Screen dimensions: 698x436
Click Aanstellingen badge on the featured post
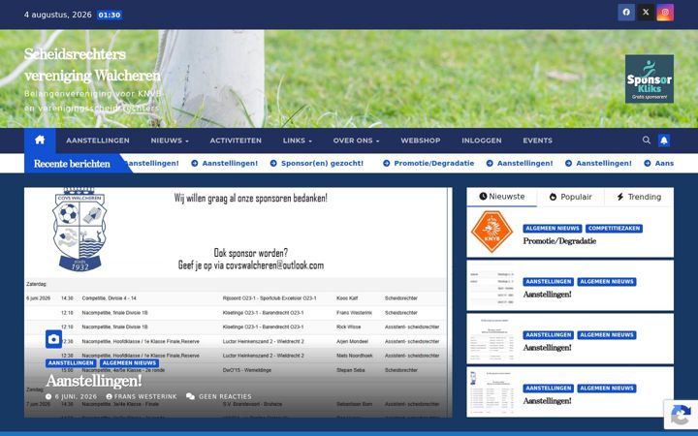[71, 363]
